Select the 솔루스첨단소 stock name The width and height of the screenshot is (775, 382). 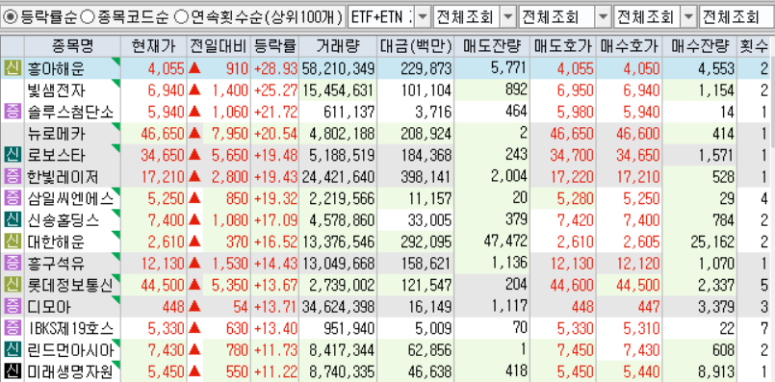click(70, 113)
